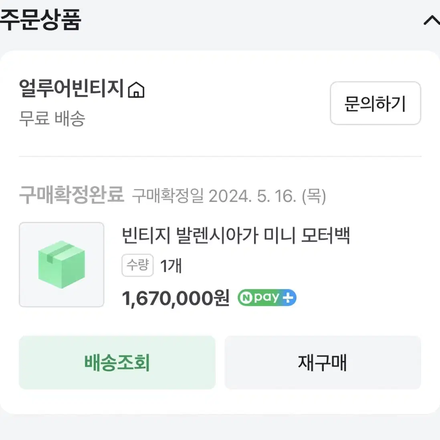
Task: Open store home icon beside 얼루어빈티지
Action: click(x=136, y=90)
